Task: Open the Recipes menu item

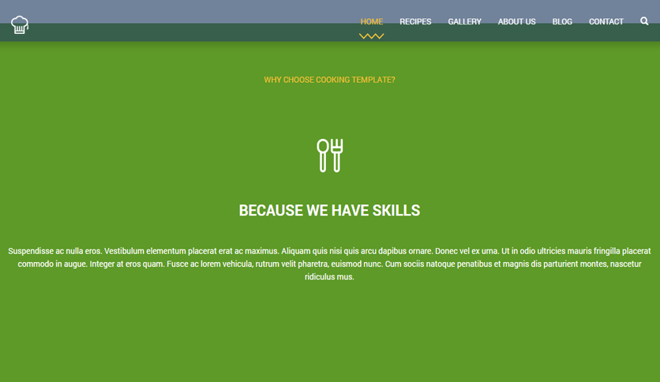Action: pos(415,21)
